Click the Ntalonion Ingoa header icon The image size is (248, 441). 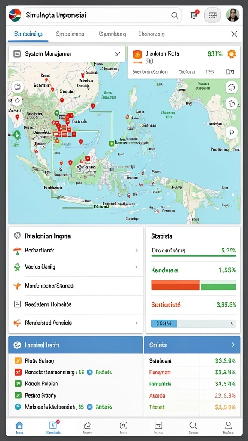click(x=17, y=236)
